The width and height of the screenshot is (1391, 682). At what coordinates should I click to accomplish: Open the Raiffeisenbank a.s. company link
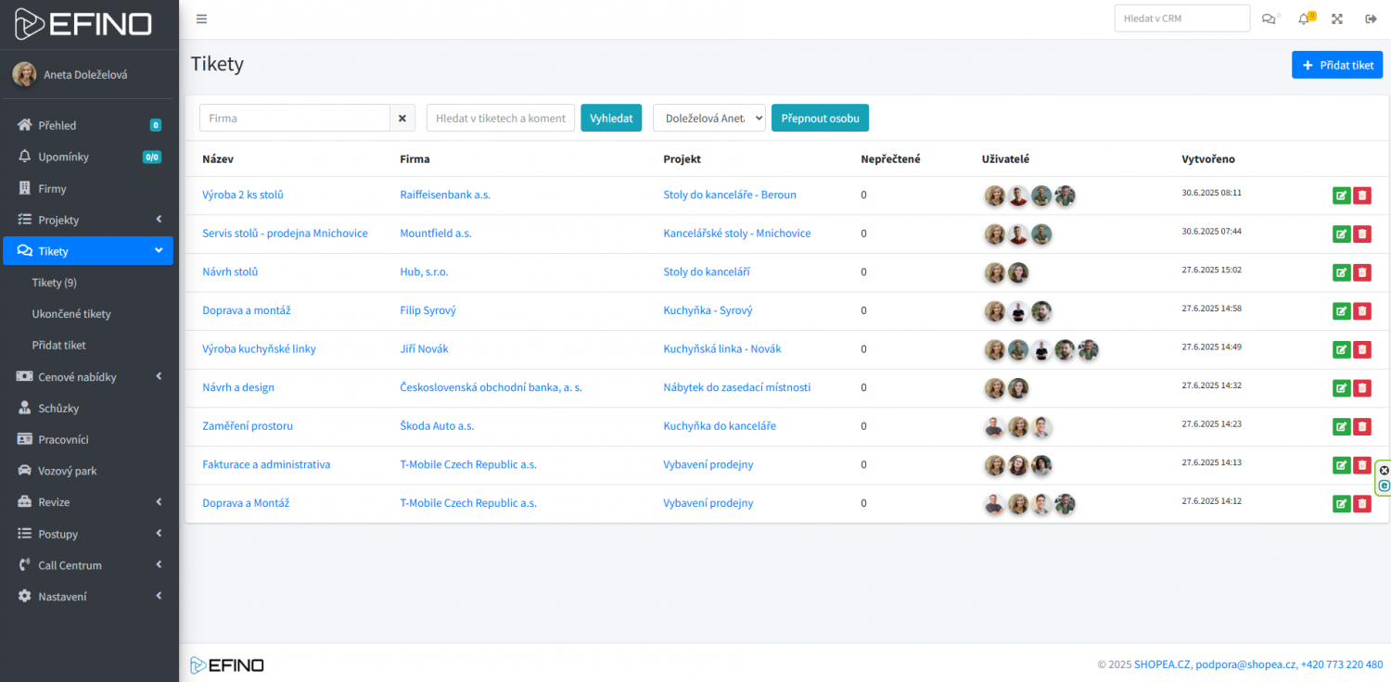(445, 196)
